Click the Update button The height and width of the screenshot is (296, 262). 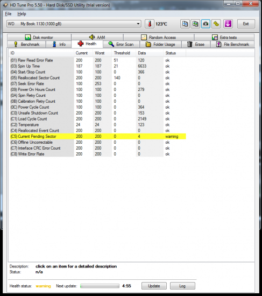tap(154, 286)
